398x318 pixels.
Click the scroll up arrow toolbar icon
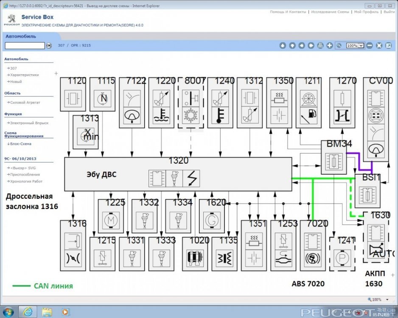click(283, 45)
